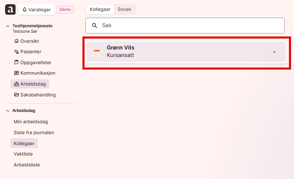Click the black 'a' app logo
The image size is (294, 179).
coord(11,10)
